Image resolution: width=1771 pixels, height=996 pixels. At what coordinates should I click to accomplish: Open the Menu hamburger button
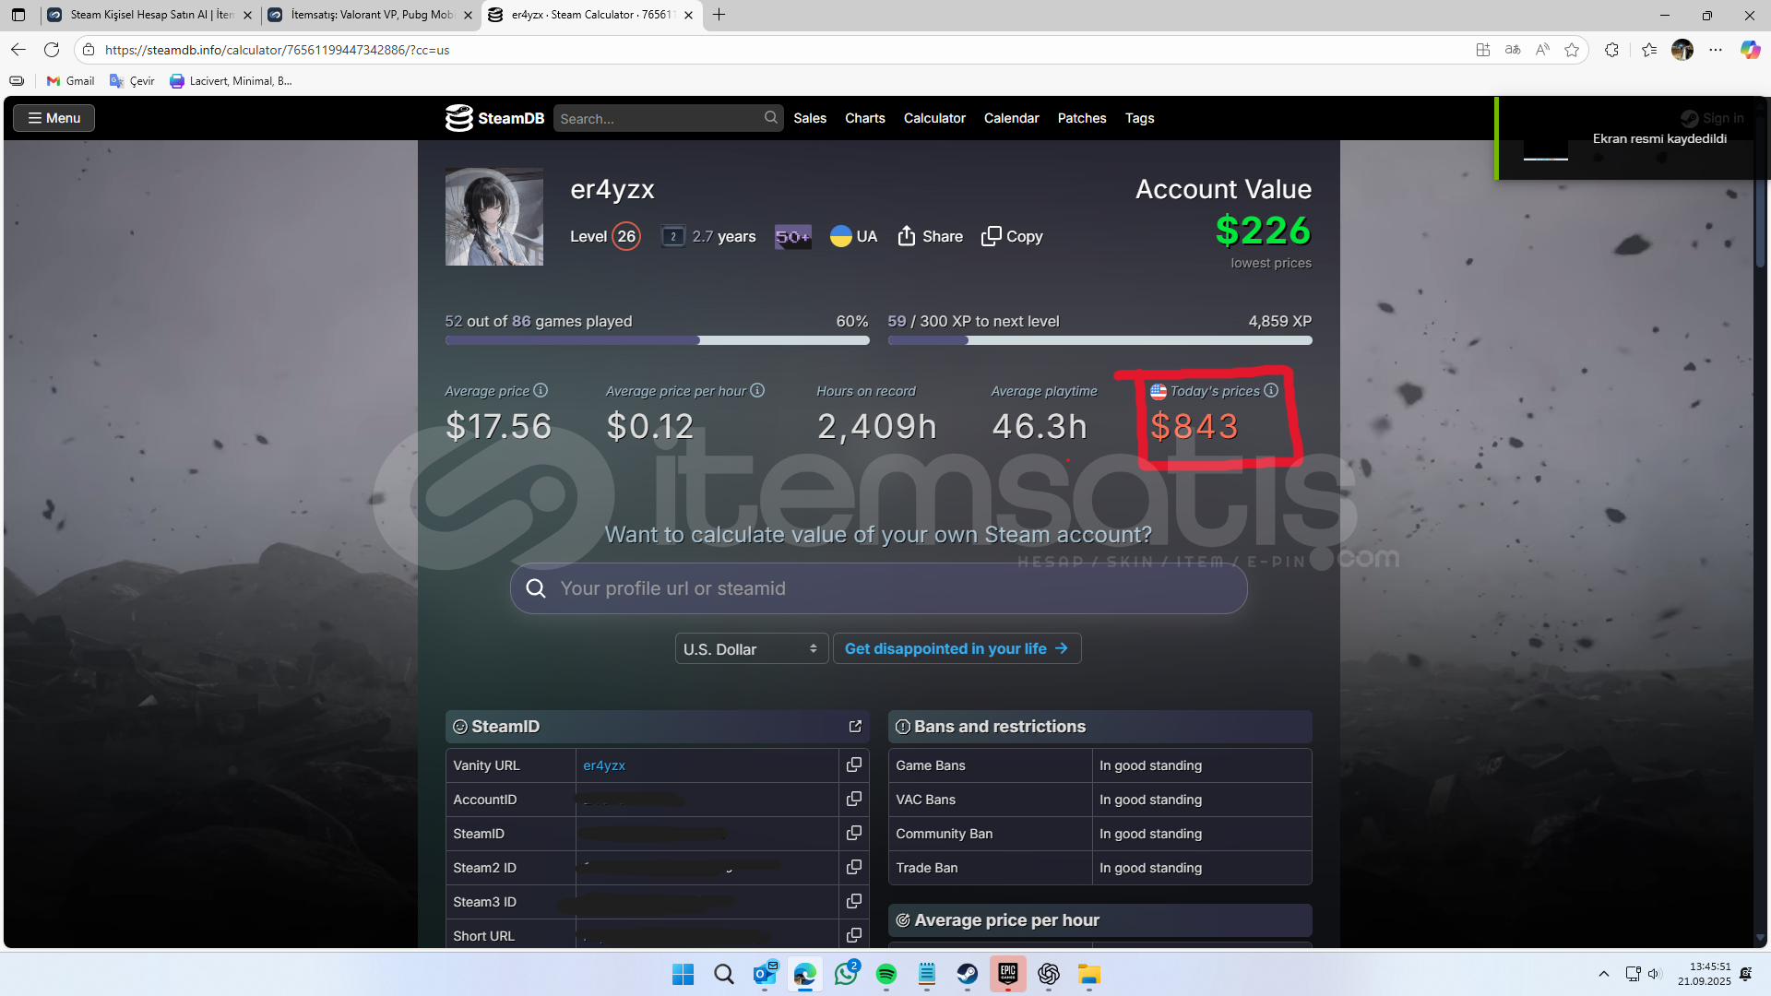(x=53, y=118)
